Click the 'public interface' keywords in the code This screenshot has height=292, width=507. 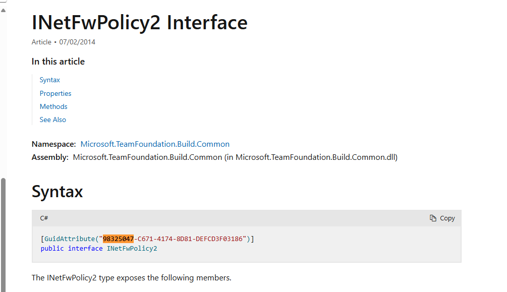(72, 248)
